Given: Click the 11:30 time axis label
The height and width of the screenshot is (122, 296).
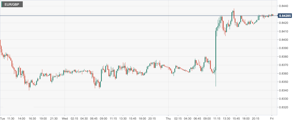Looking at the screenshot, I should (11, 119).
